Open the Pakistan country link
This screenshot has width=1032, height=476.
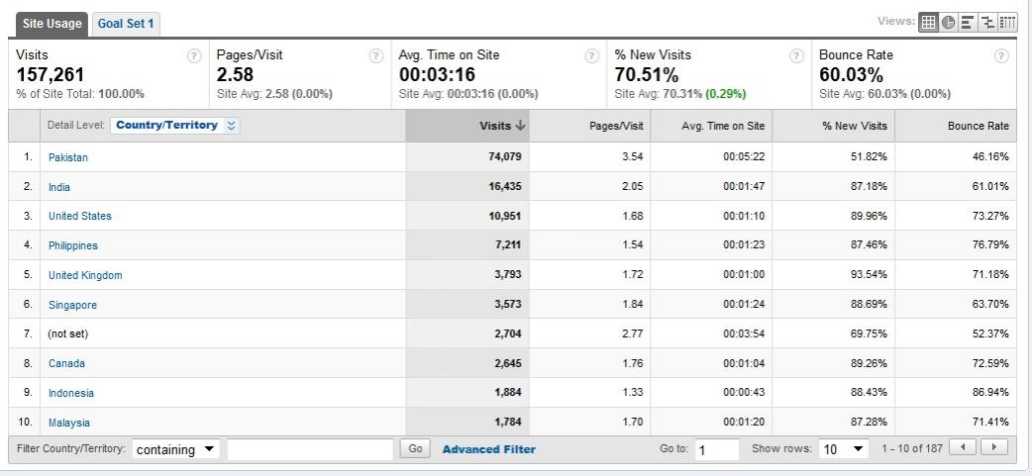point(67,157)
